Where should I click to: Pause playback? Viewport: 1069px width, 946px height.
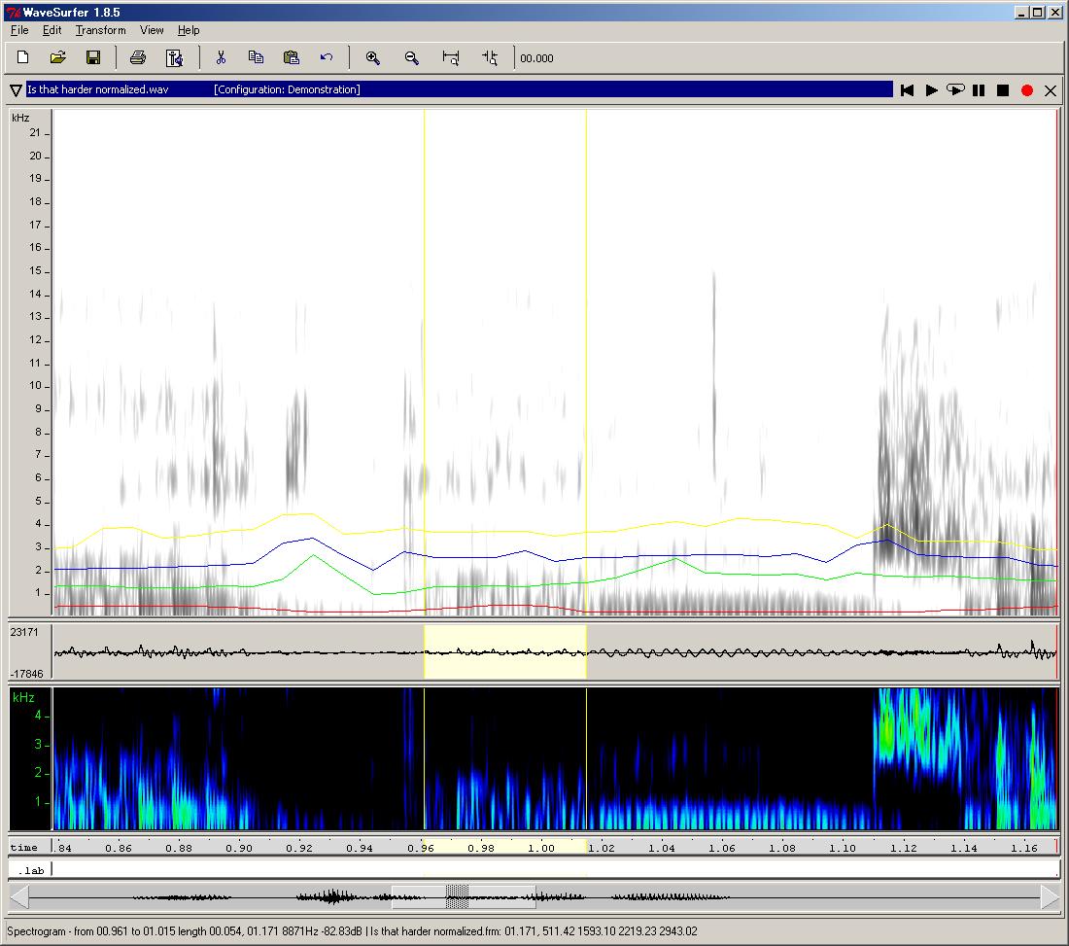[979, 90]
